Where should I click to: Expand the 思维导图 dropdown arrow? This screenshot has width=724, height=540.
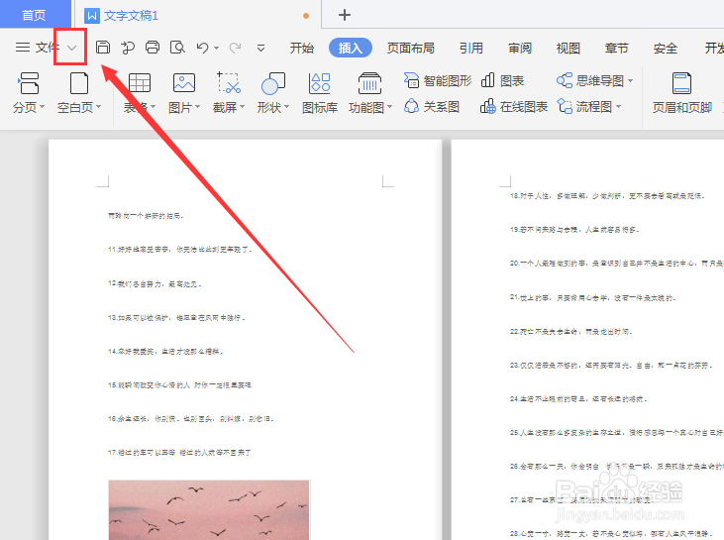pos(630,81)
